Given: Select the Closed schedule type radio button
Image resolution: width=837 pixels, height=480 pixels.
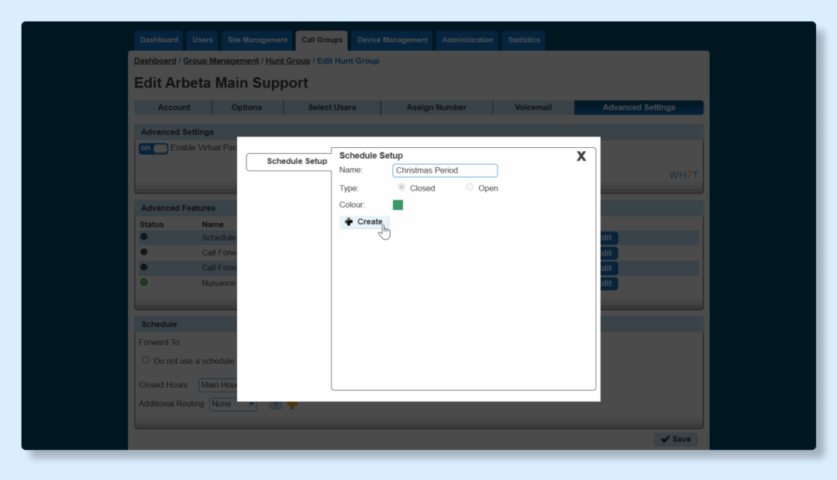Looking at the screenshot, I should (x=401, y=187).
